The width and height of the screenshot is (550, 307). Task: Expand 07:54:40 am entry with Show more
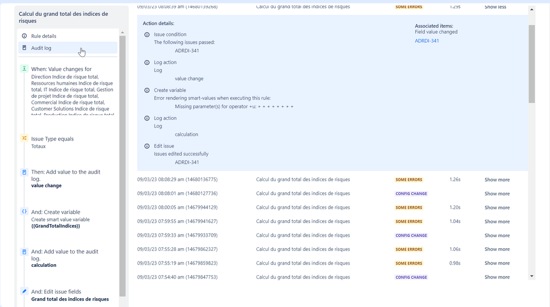[497, 277]
